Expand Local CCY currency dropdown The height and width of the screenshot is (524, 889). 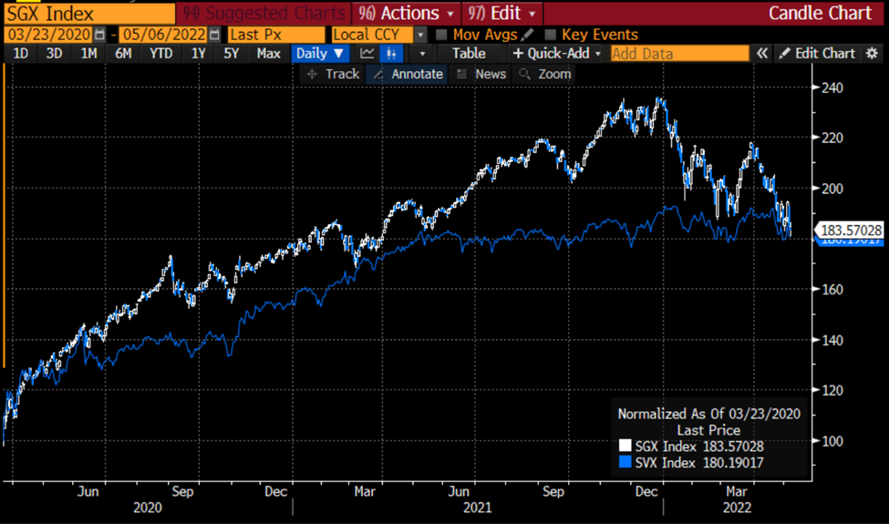[420, 35]
